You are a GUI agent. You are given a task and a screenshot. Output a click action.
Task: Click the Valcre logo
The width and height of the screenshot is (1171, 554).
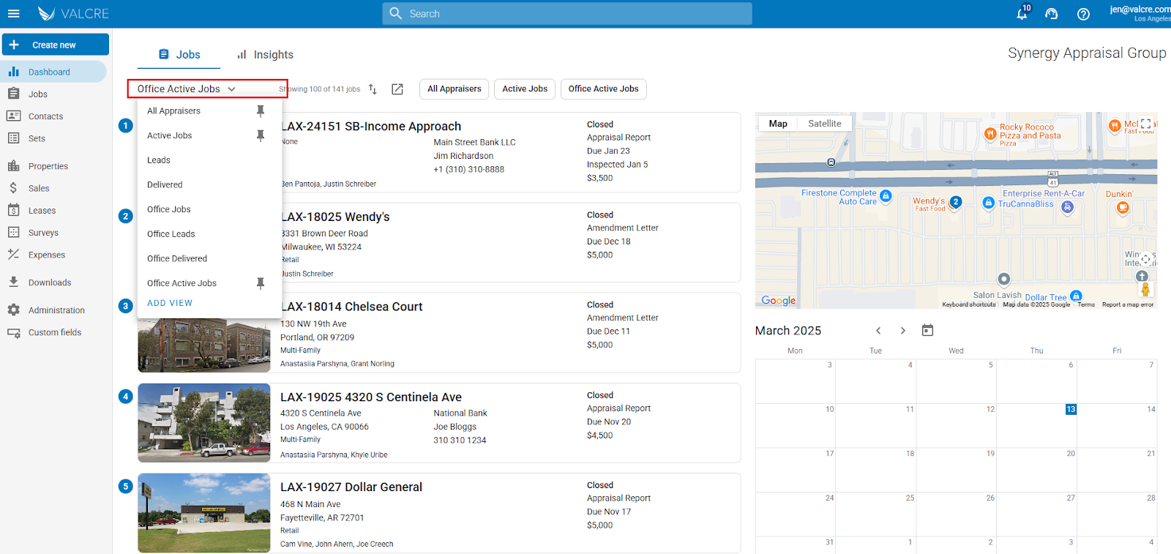coord(73,13)
